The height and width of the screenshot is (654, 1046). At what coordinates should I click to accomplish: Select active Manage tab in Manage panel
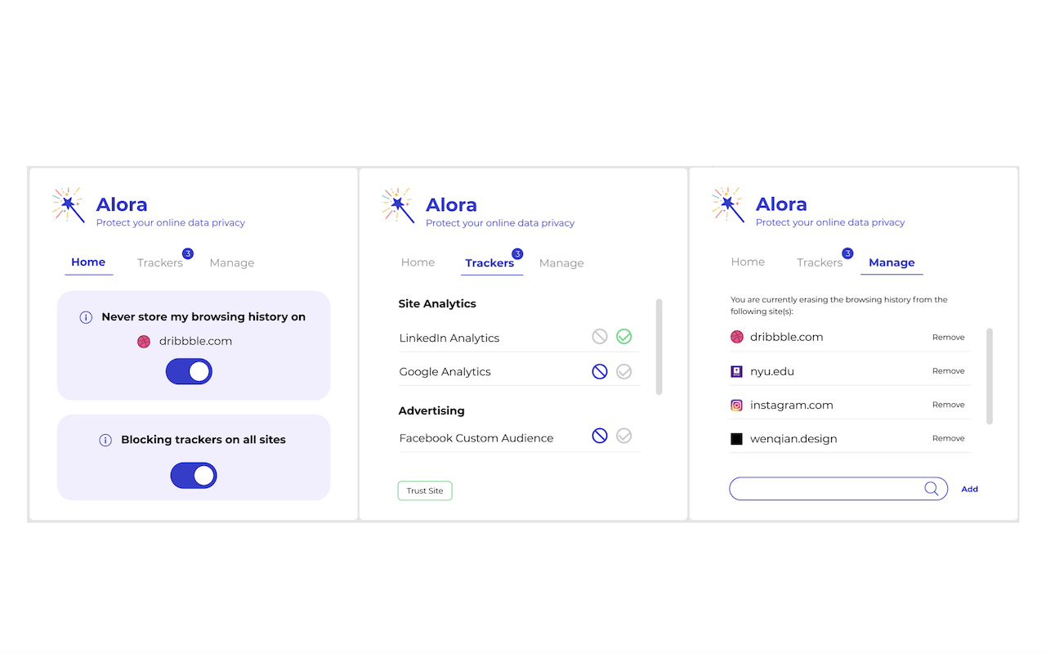tap(892, 262)
